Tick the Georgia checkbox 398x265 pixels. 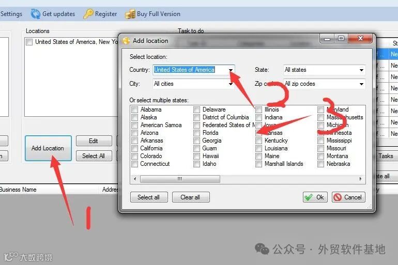[196, 141]
